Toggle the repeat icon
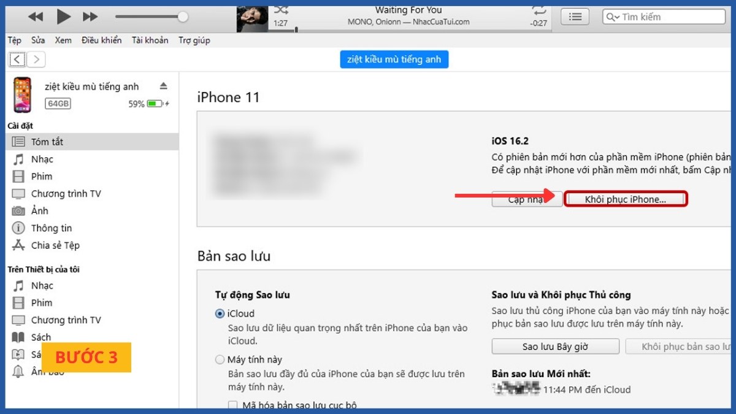The image size is (736, 414). pyautogui.click(x=539, y=10)
